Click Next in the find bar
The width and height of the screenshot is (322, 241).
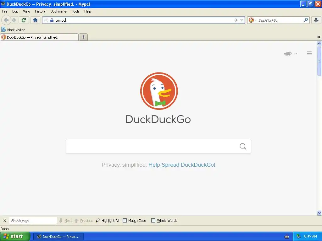pos(65,221)
